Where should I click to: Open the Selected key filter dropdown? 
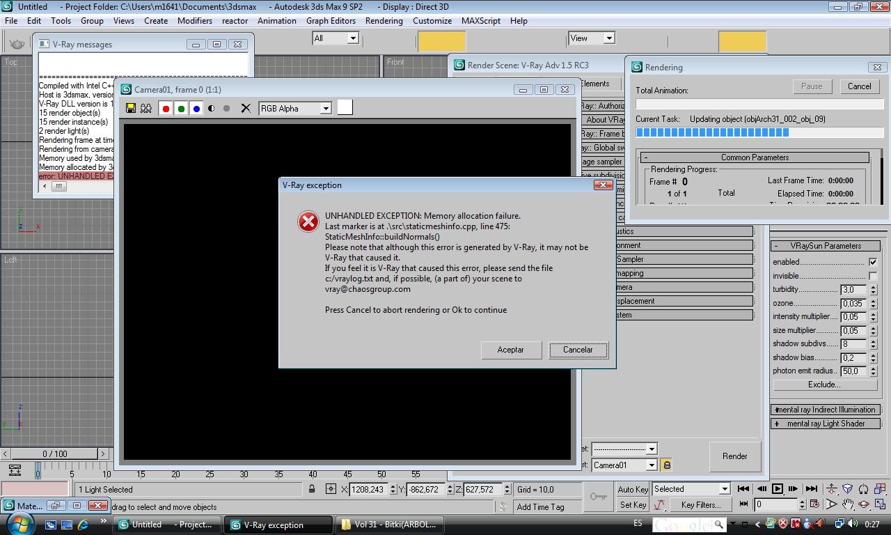click(691, 489)
